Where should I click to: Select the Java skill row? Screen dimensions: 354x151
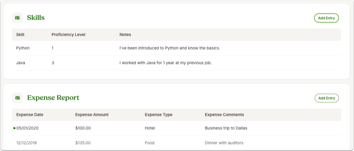click(176, 63)
